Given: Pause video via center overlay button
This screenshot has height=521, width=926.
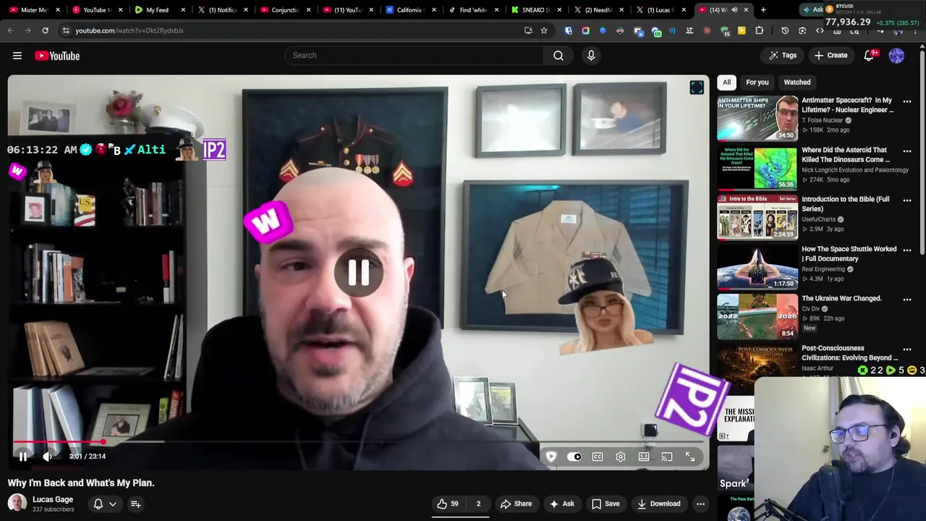Looking at the screenshot, I should coord(359,273).
